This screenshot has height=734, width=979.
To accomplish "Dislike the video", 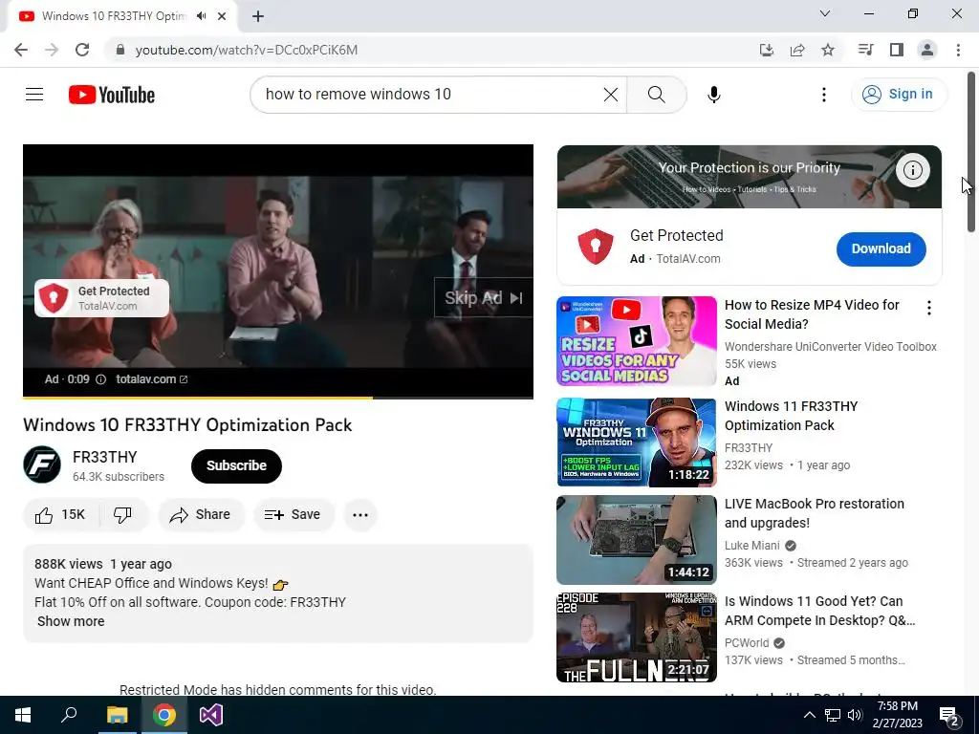I will pyautogui.click(x=123, y=514).
